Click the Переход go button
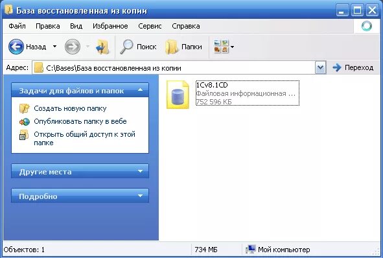Image resolution: width=383 pixels, height=258 pixels. click(x=353, y=67)
